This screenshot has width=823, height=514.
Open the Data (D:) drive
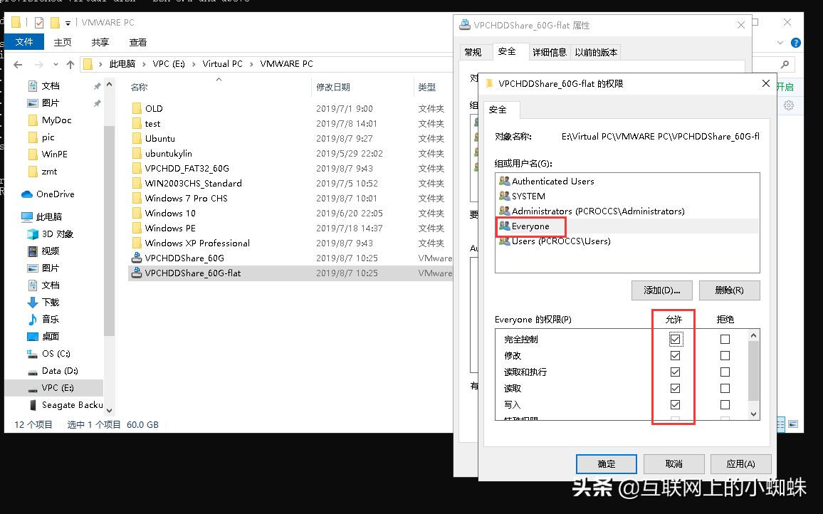click(53, 371)
